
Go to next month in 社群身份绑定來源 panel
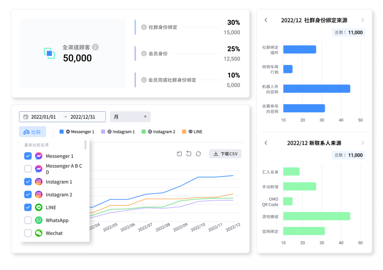pos(363,20)
